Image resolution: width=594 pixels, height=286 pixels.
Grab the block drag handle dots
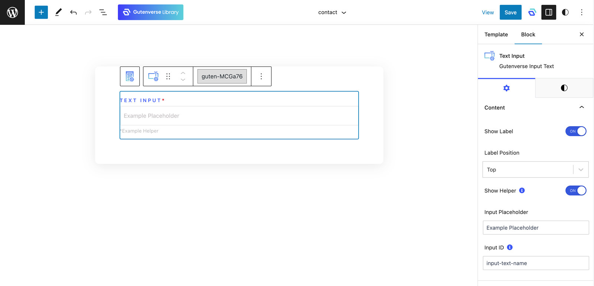[168, 76]
